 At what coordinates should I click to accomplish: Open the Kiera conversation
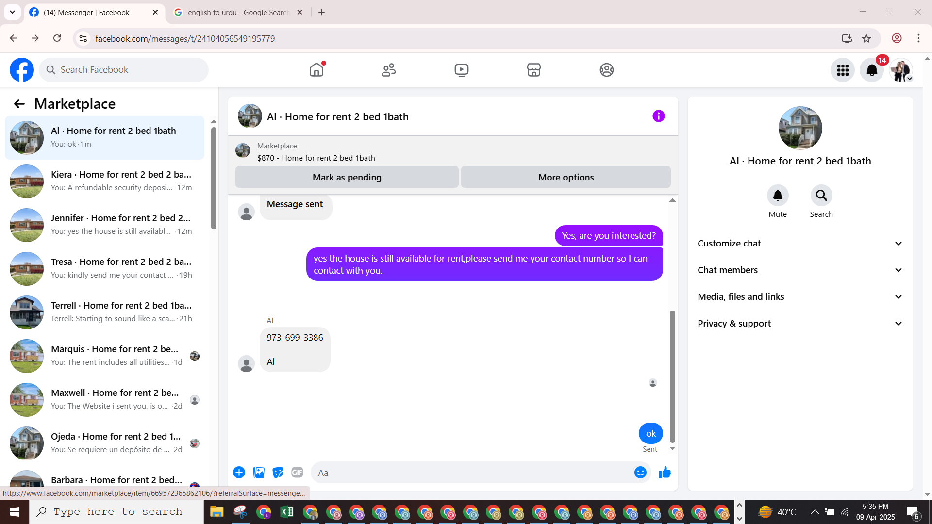[x=104, y=181]
